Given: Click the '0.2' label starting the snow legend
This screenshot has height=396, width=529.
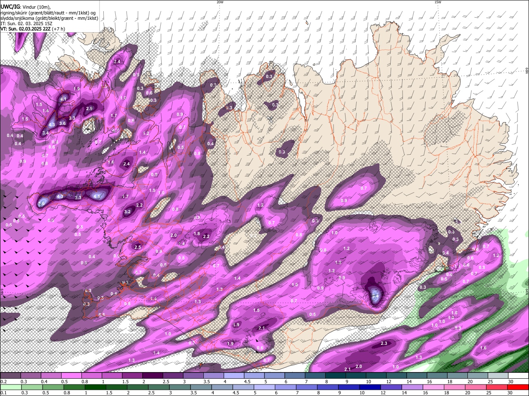Looking at the screenshot, I should click(x=3, y=382).
